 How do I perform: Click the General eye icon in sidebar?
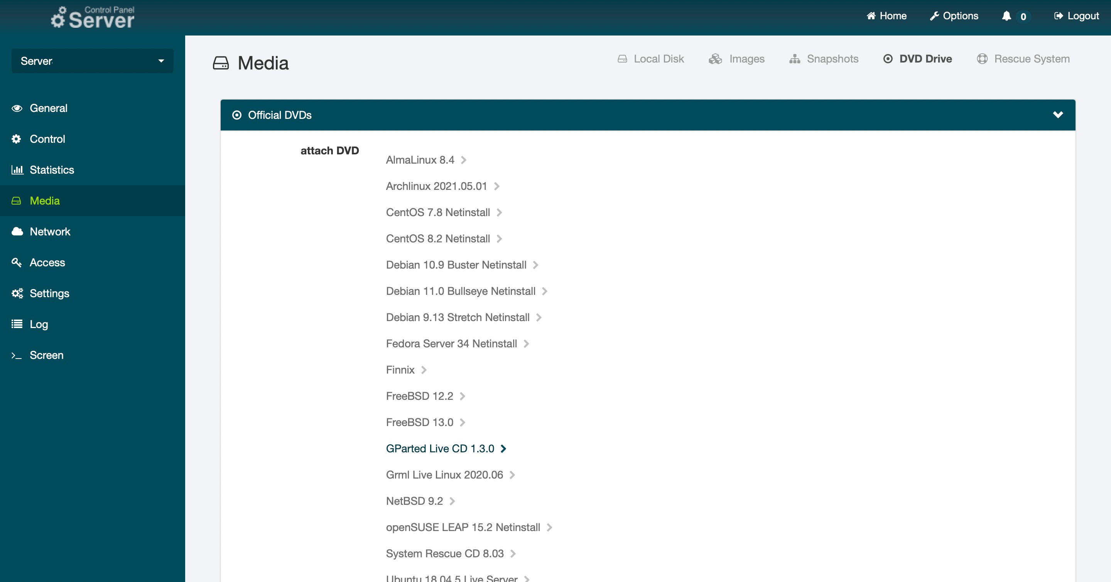(x=17, y=108)
